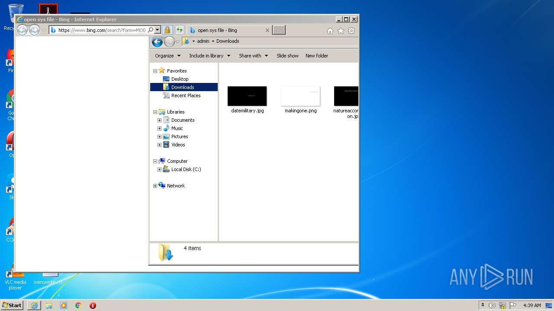Click Internet Explorer's forward arrow button
The width and height of the screenshot is (554, 311).
click(x=34, y=30)
